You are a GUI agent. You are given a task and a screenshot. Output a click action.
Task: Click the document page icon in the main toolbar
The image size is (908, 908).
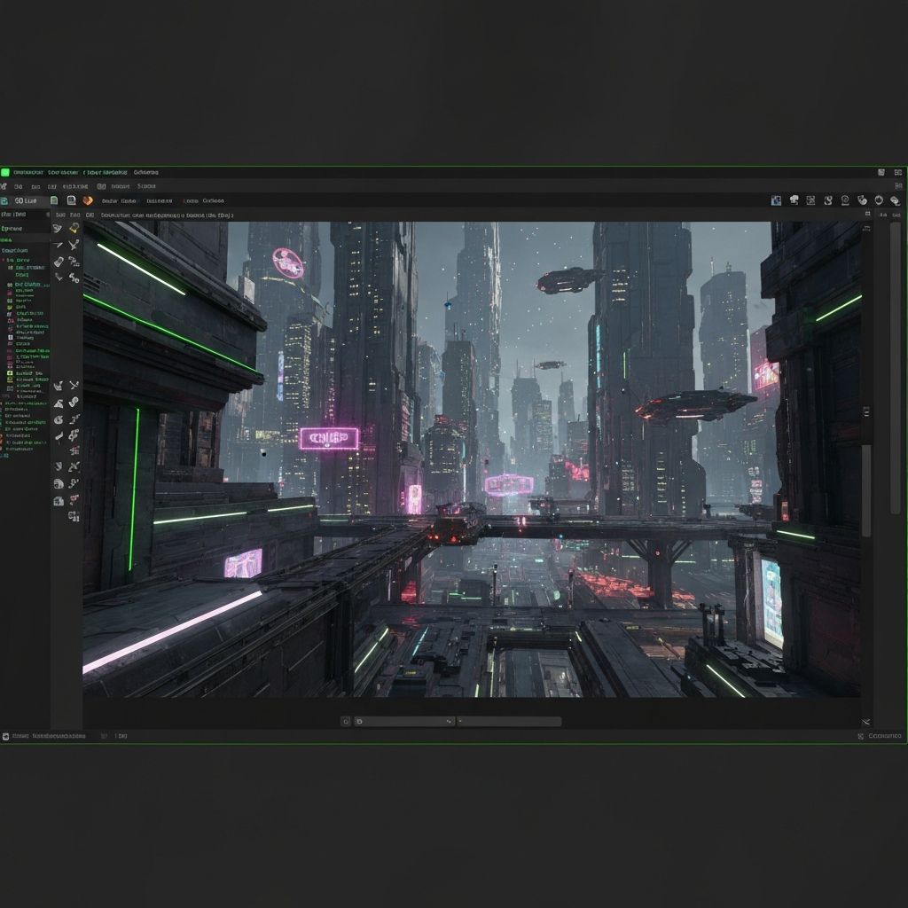point(71,200)
